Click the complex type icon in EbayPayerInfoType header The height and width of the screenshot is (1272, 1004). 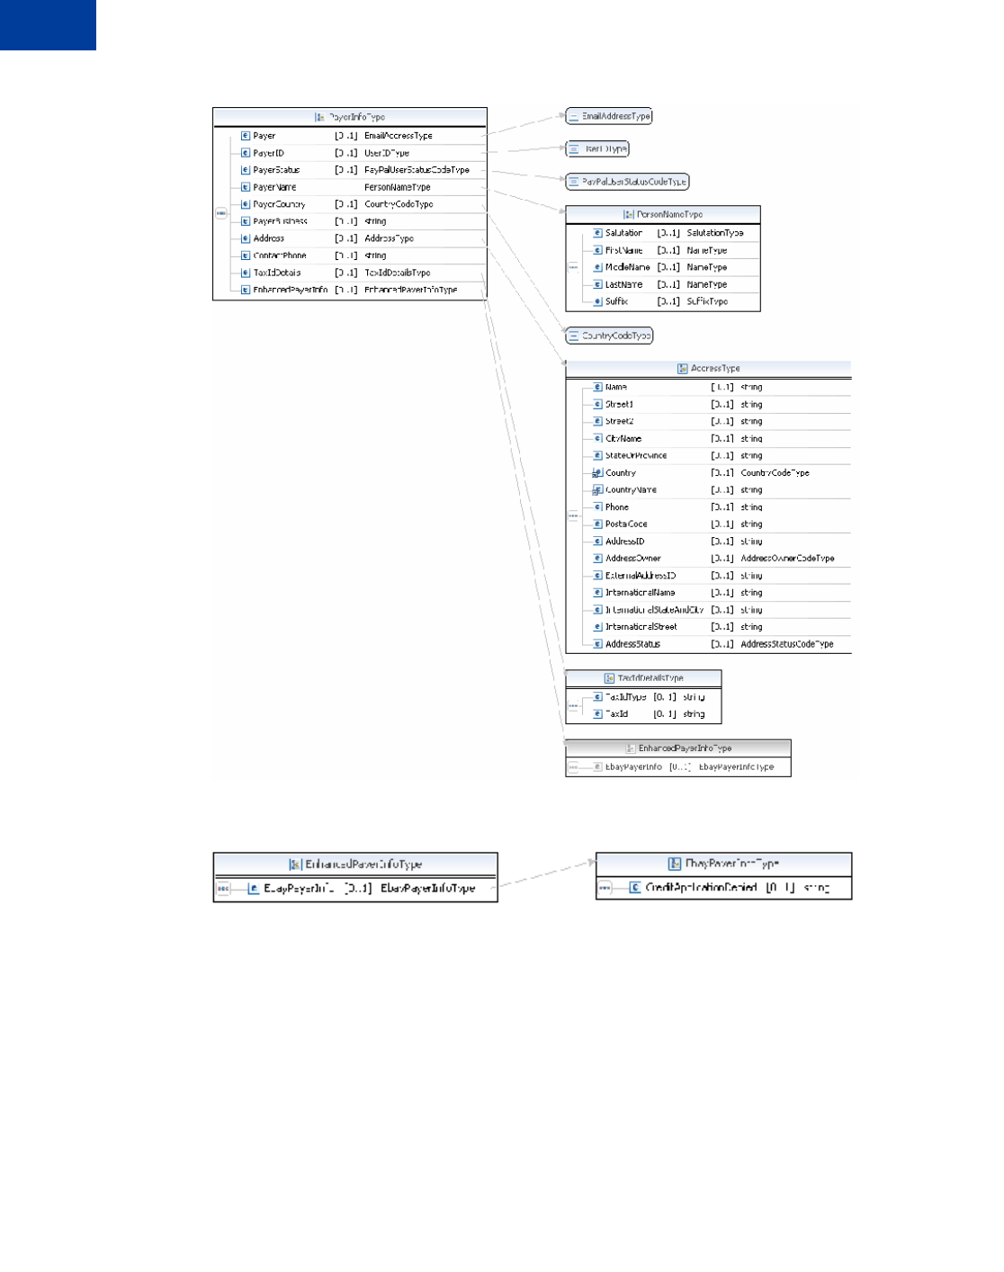click(x=675, y=864)
